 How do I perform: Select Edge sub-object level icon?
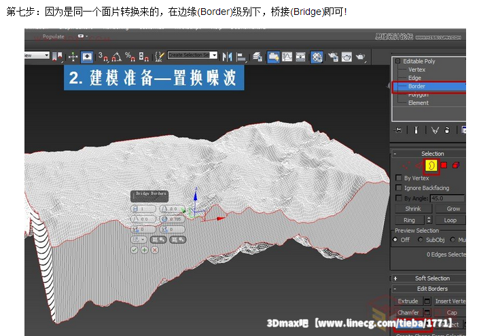(x=419, y=166)
